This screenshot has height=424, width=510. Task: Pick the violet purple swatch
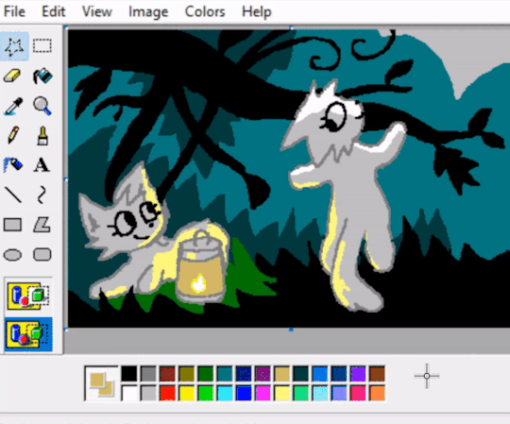coord(358,374)
